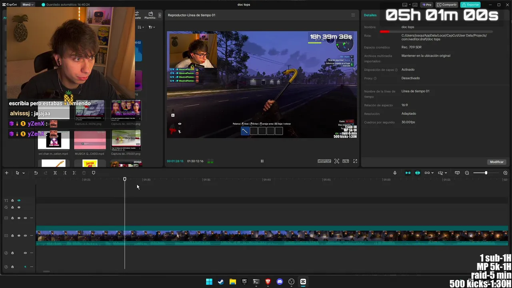
Task: Export the project with Exportar button
Action: tap(470, 5)
